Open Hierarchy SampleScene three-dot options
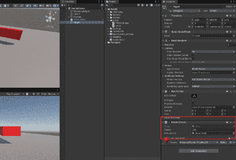Image resolution: width=236 pixels, height=160 pixels. tap(102, 9)
